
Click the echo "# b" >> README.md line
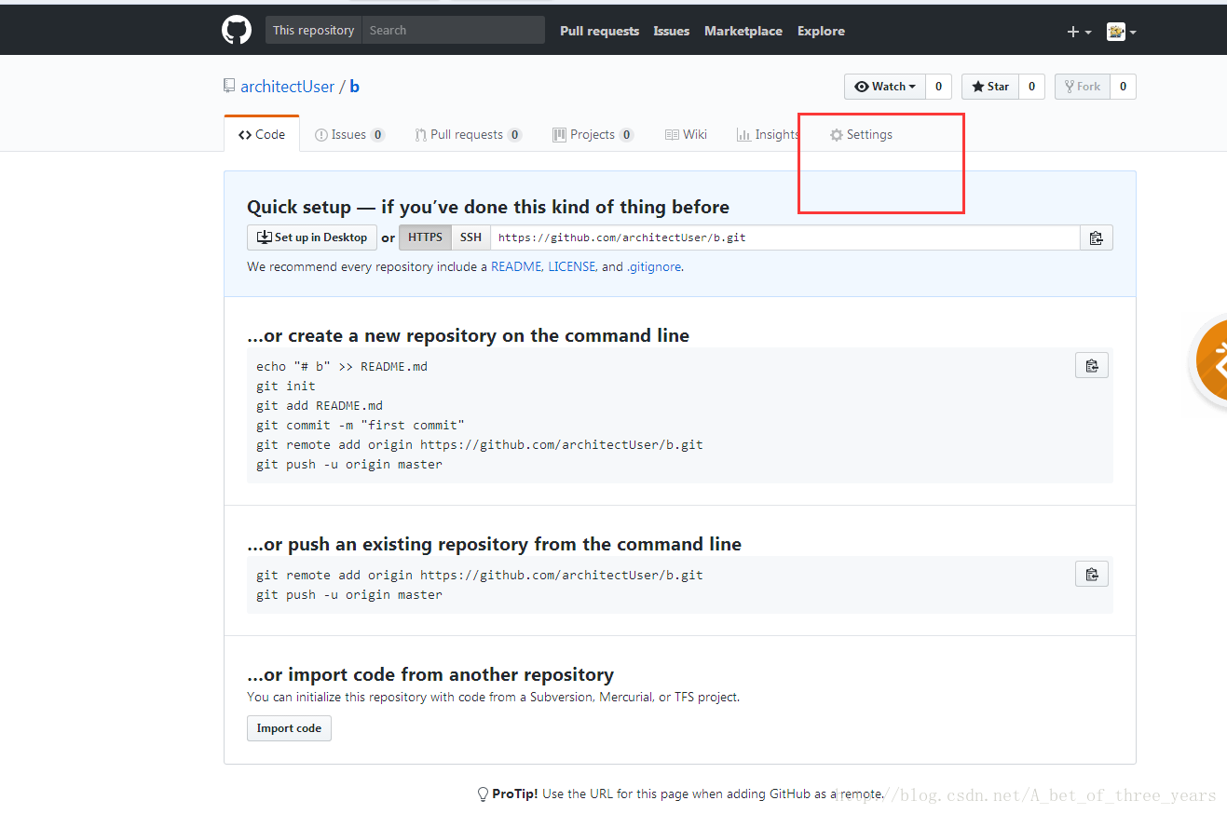click(342, 366)
